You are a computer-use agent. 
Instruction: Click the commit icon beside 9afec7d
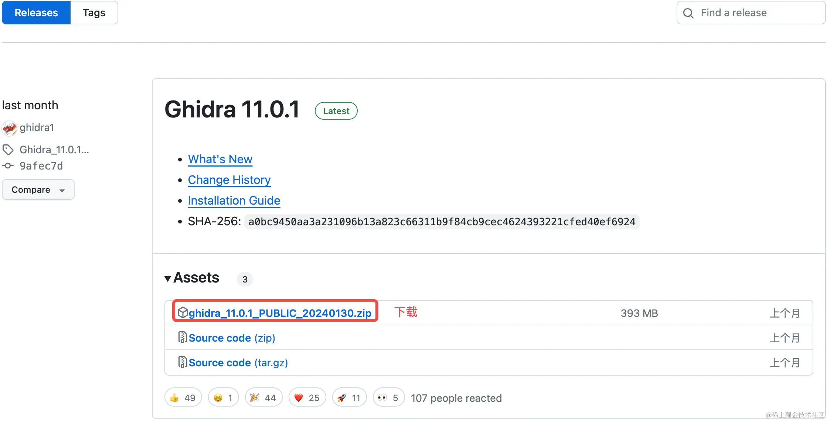coord(8,166)
